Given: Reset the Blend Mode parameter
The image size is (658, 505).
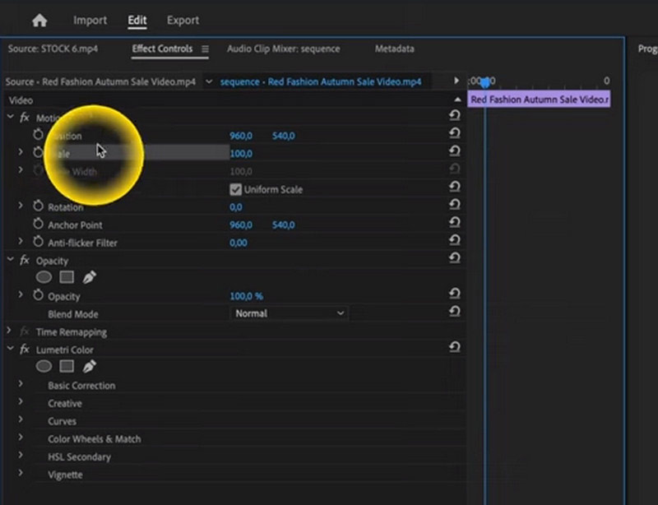Looking at the screenshot, I should [454, 312].
